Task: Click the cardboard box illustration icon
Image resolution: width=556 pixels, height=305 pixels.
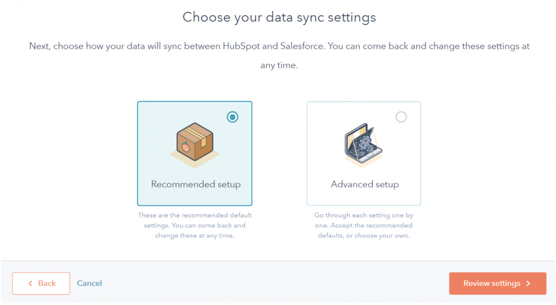Action: pyautogui.click(x=195, y=145)
